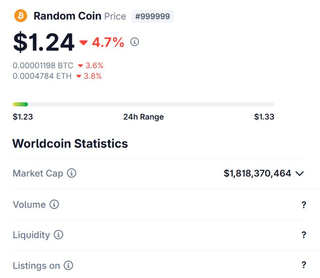Click info icon beside 4.7% change
320x278 pixels.
(135, 42)
